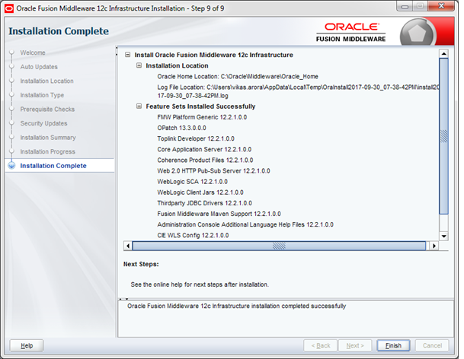The width and height of the screenshot is (464, 359).
Task: Select Toplink Developer 12.2.1.0.0 row
Action: pyautogui.click(x=196, y=138)
